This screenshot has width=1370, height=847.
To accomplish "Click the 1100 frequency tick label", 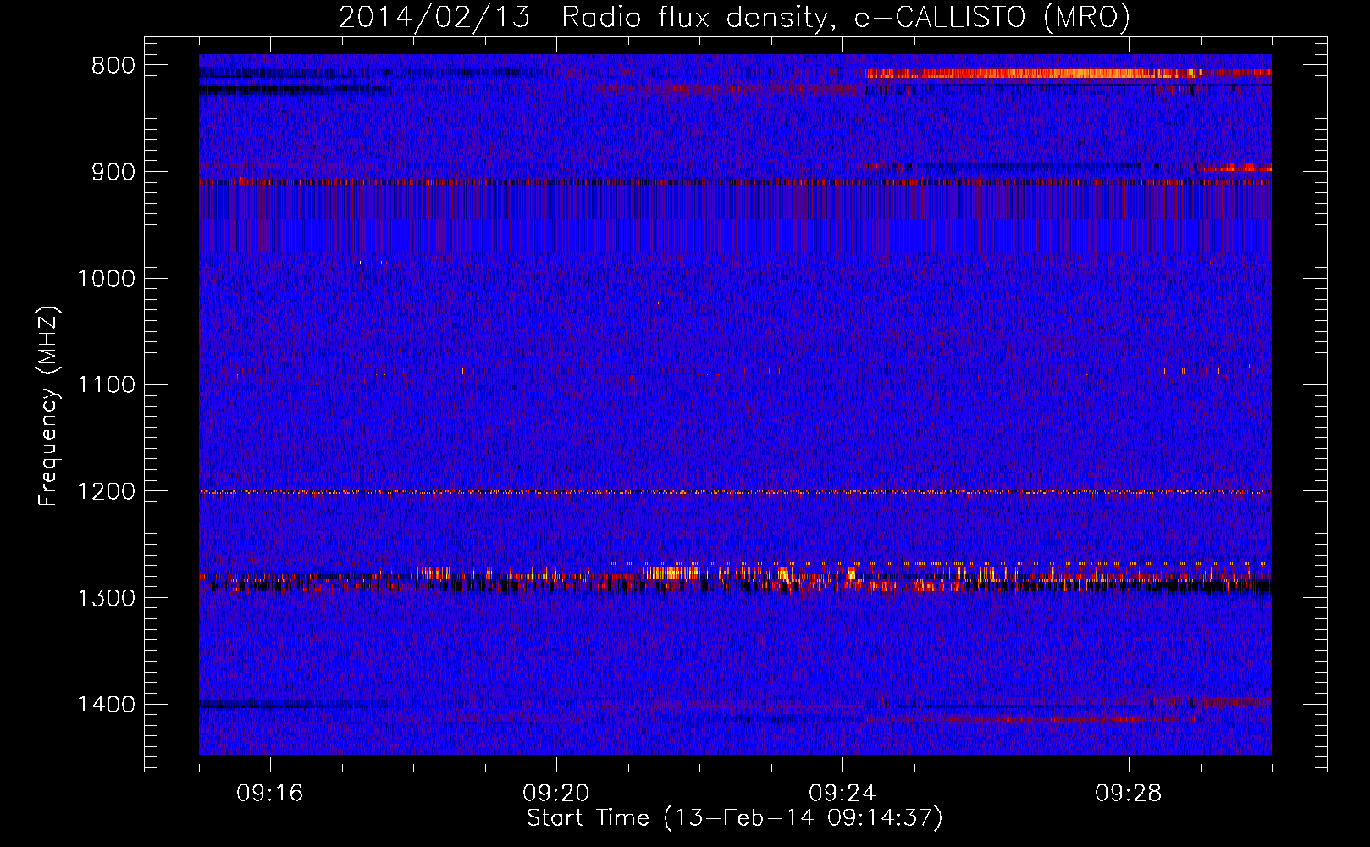I will tap(106, 385).
